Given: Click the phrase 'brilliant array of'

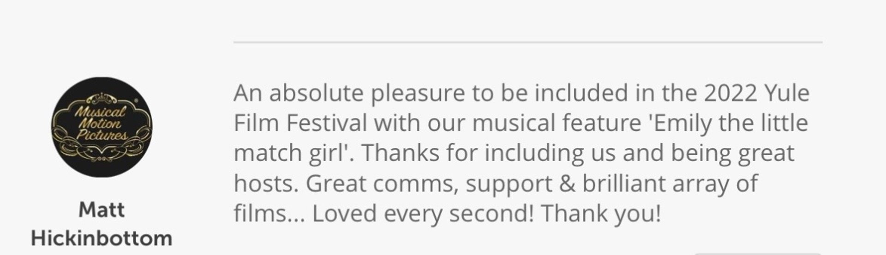Looking at the screenshot, I should pos(670,184).
